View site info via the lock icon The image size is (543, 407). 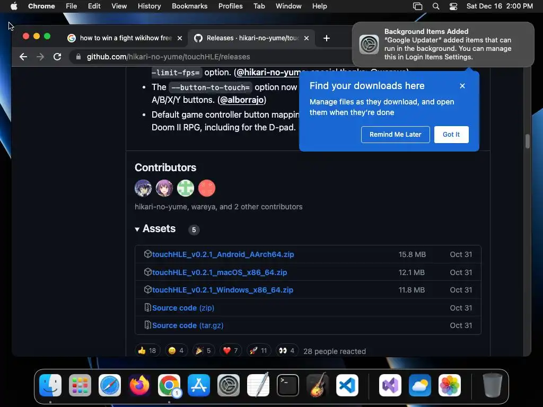78,57
